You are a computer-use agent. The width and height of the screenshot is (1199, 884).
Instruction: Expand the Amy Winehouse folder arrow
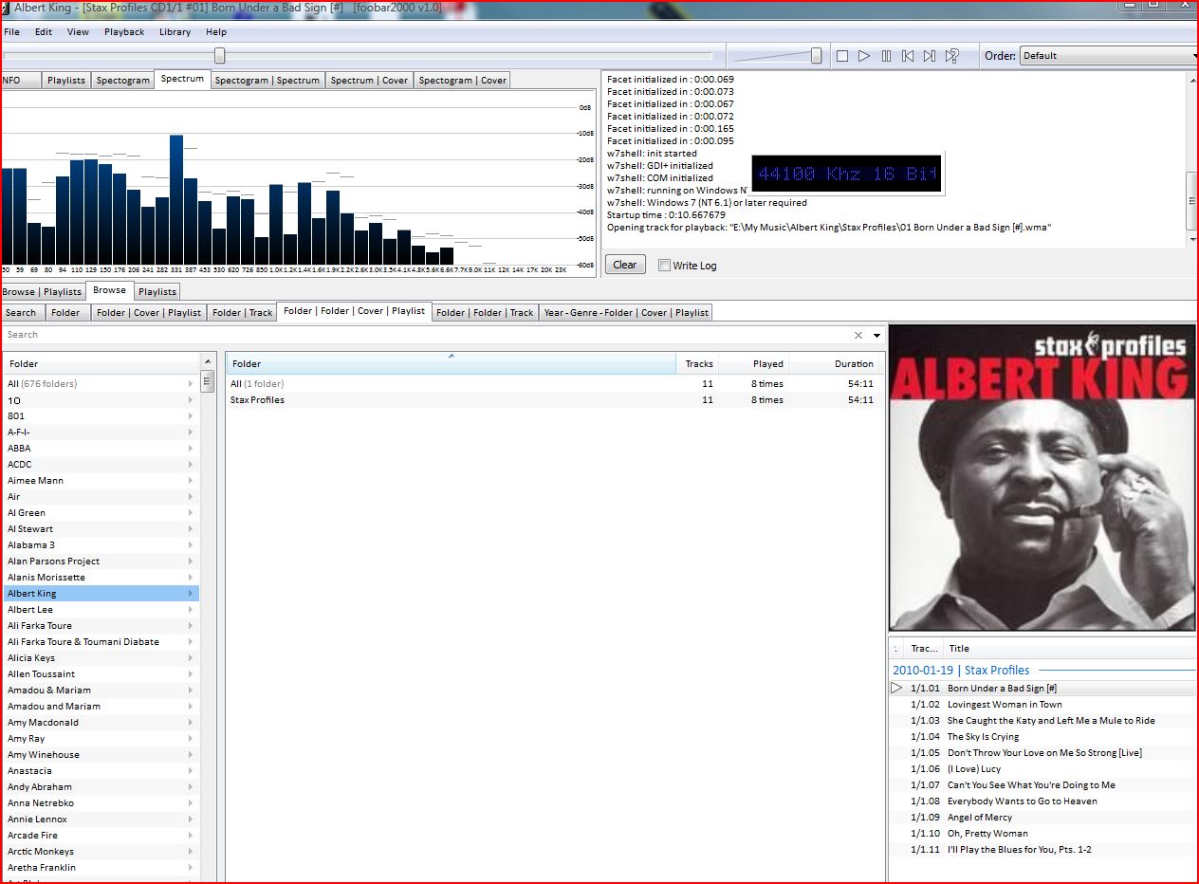coord(191,755)
